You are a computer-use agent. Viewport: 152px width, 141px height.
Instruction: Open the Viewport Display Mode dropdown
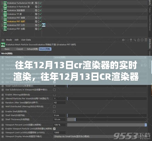[x=100, y=136]
